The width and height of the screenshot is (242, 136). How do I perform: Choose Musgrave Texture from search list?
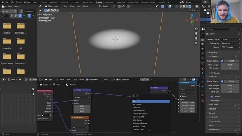(151, 124)
